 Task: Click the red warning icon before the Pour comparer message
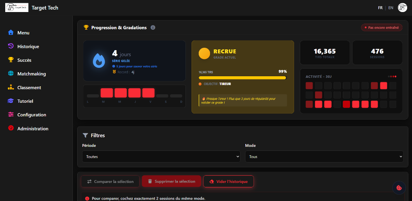tap(87, 199)
